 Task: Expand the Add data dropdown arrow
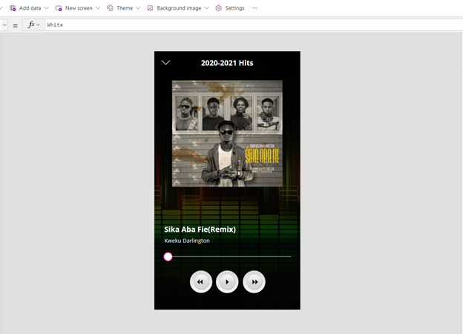pyautogui.click(x=46, y=8)
